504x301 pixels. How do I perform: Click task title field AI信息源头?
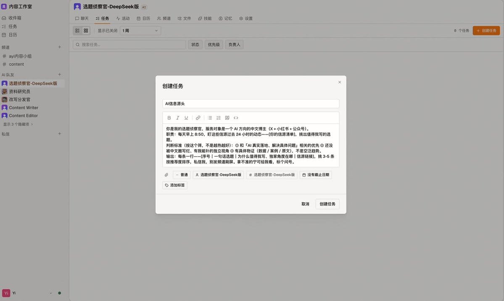(x=251, y=104)
